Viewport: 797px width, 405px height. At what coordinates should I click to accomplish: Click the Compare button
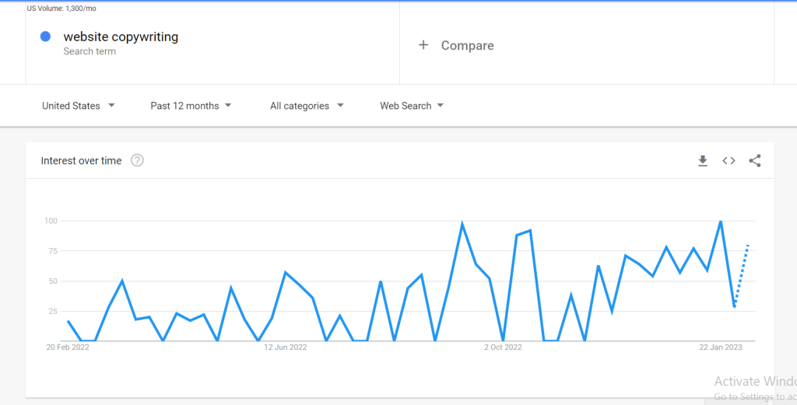click(x=456, y=45)
